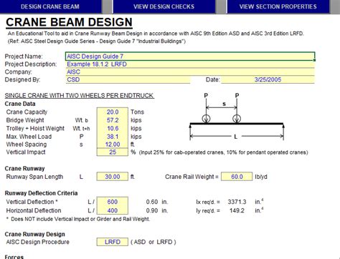340x259 pixels.
Task: Select Horizontal Deflection cell 400
Action: coord(113,210)
